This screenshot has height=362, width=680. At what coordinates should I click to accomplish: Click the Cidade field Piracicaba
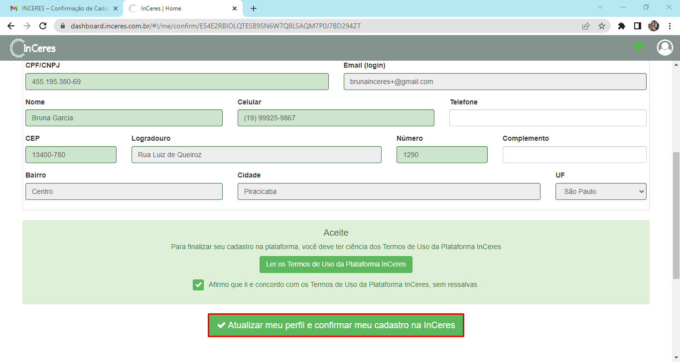coord(389,191)
